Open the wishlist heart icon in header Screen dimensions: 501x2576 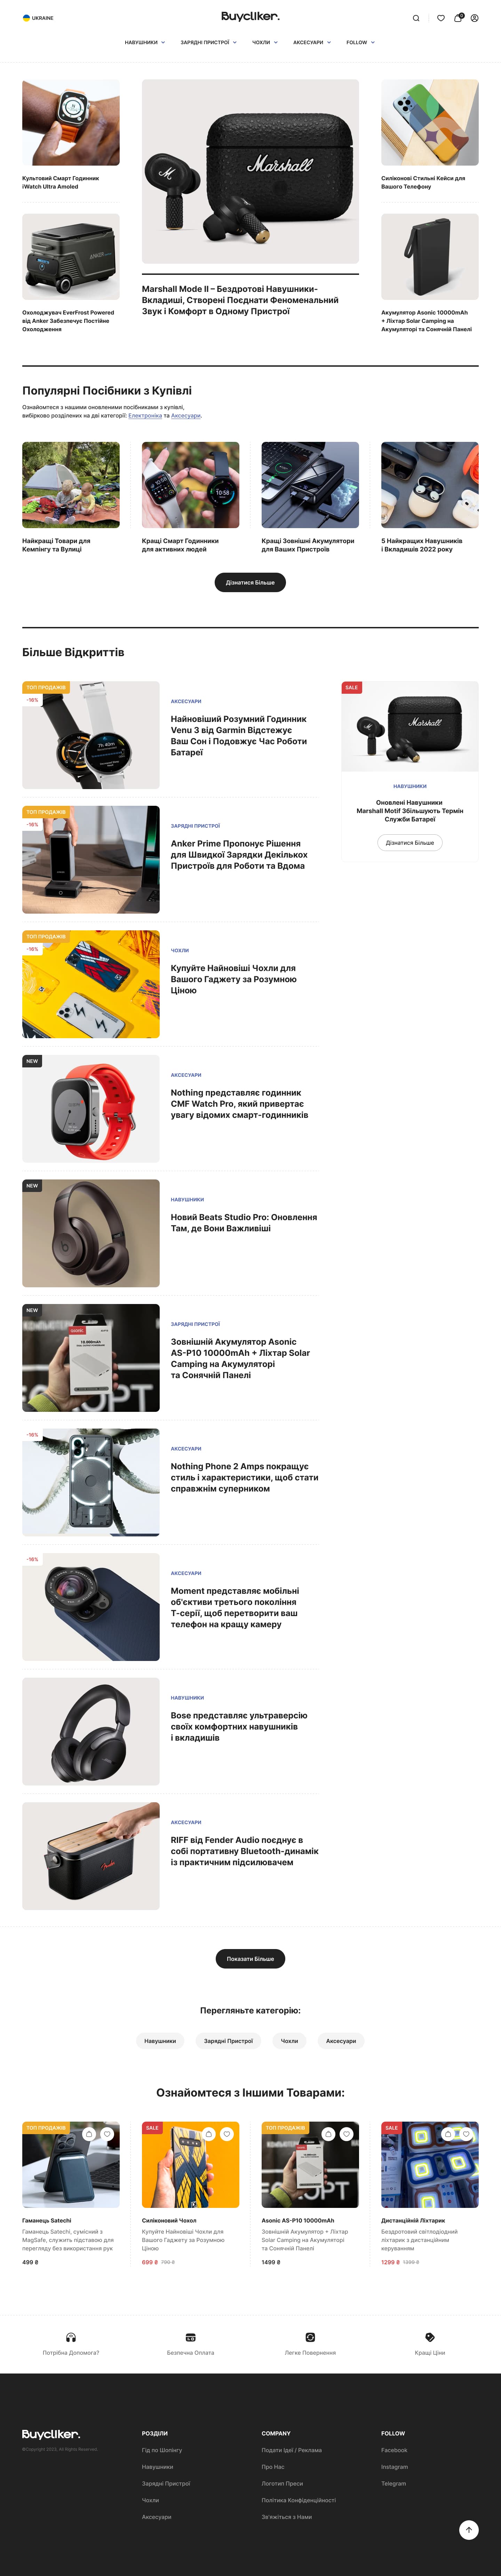click(440, 18)
